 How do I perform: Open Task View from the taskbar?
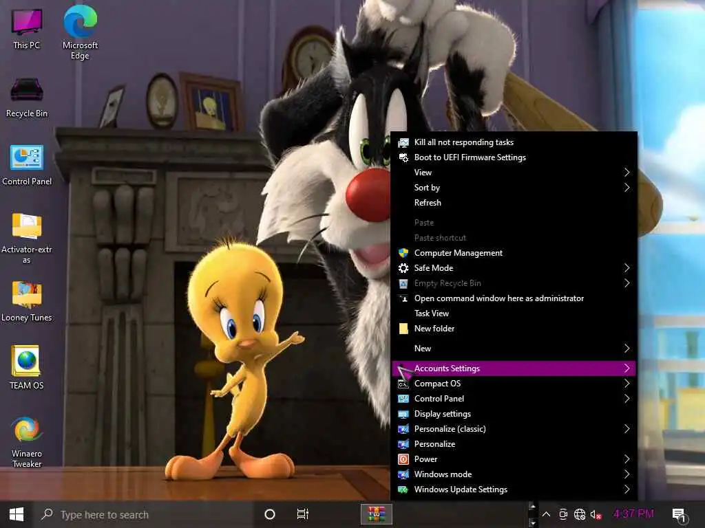303,514
